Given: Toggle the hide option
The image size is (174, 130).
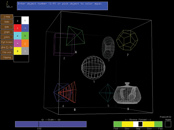Looking at the screenshot, I should coord(7,27).
